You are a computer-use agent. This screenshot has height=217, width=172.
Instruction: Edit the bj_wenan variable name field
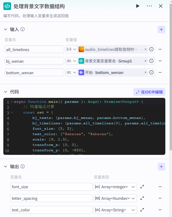click(x=34, y=61)
